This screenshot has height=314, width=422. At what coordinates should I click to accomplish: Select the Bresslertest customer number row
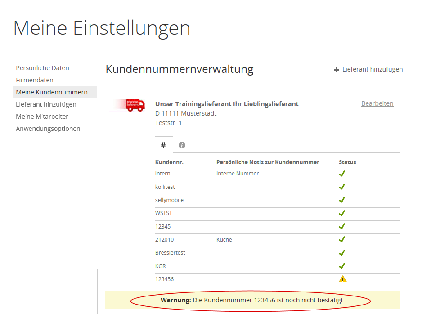(x=170, y=253)
